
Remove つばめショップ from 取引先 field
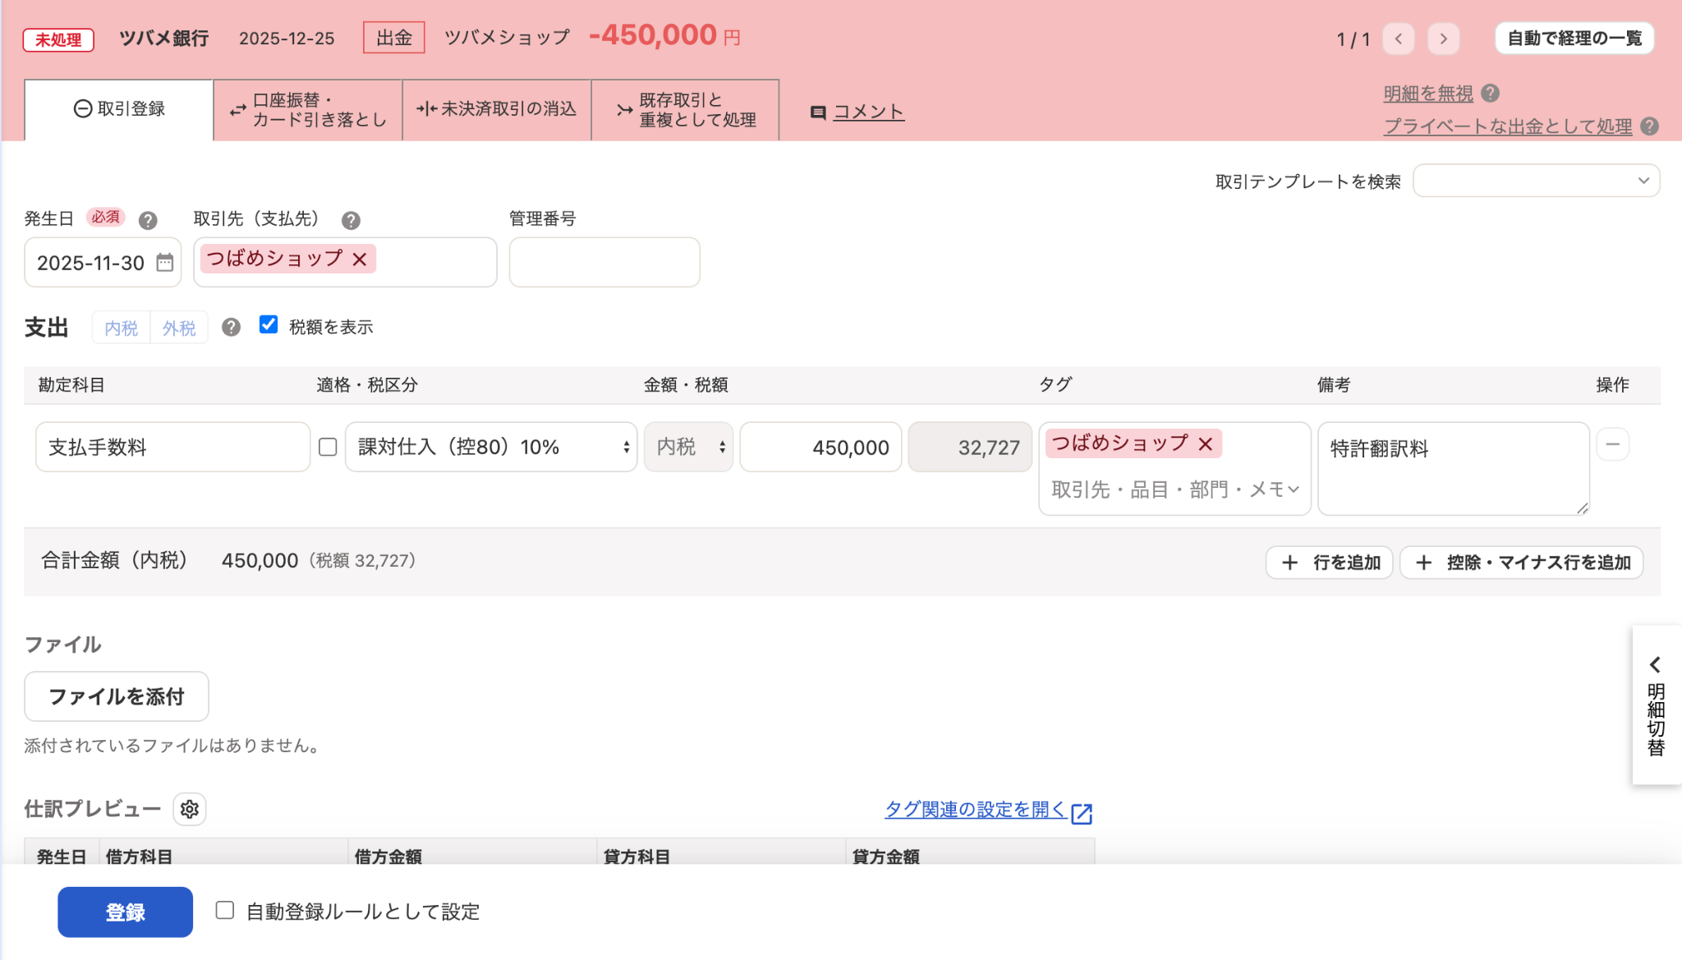pos(360,260)
